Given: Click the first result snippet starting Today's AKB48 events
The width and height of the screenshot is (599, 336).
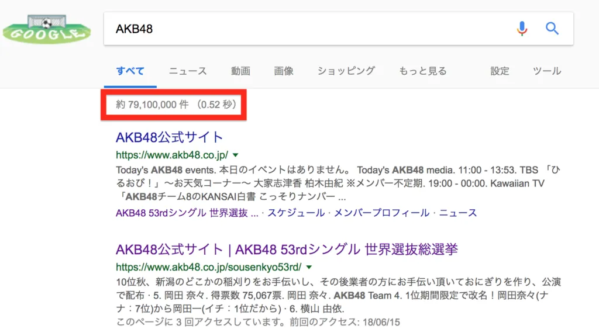Looking at the screenshot, I should [338, 183].
